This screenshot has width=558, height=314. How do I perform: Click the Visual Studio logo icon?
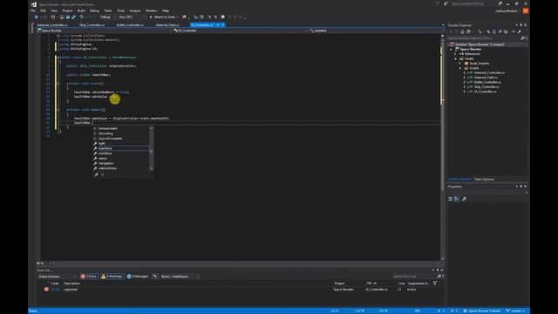coord(34,4)
